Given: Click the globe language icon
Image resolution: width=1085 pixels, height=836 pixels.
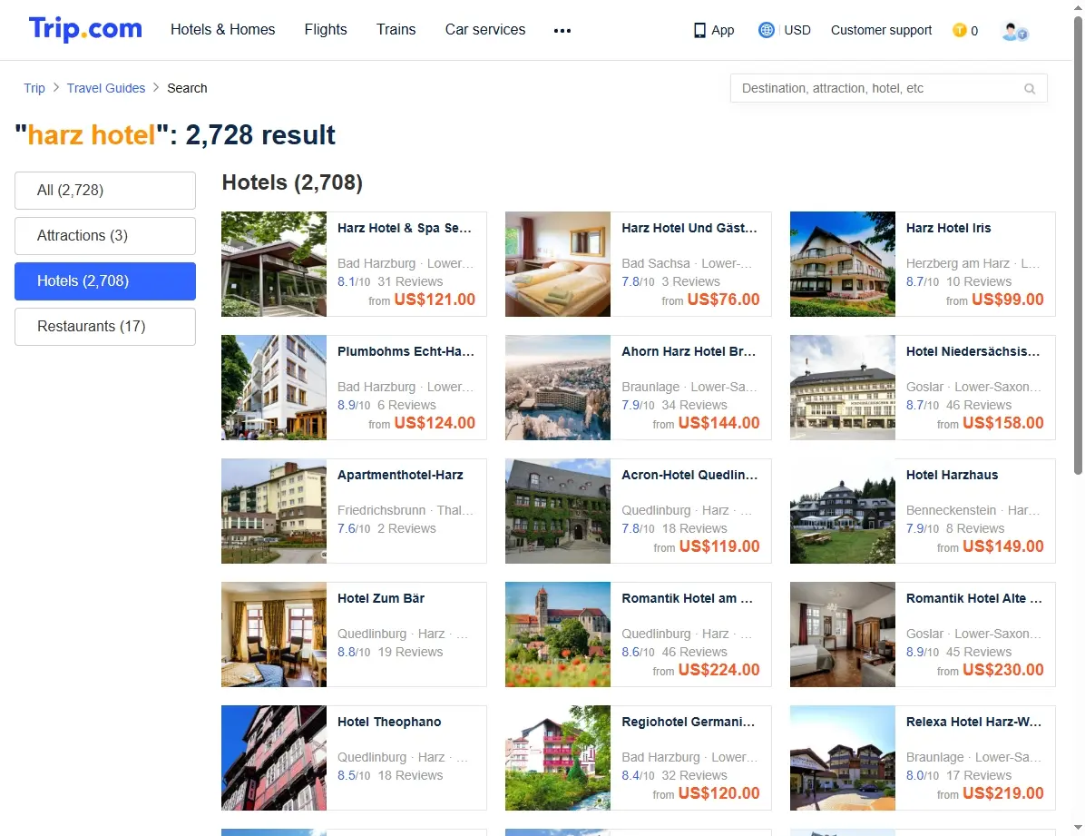Looking at the screenshot, I should (x=766, y=30).
